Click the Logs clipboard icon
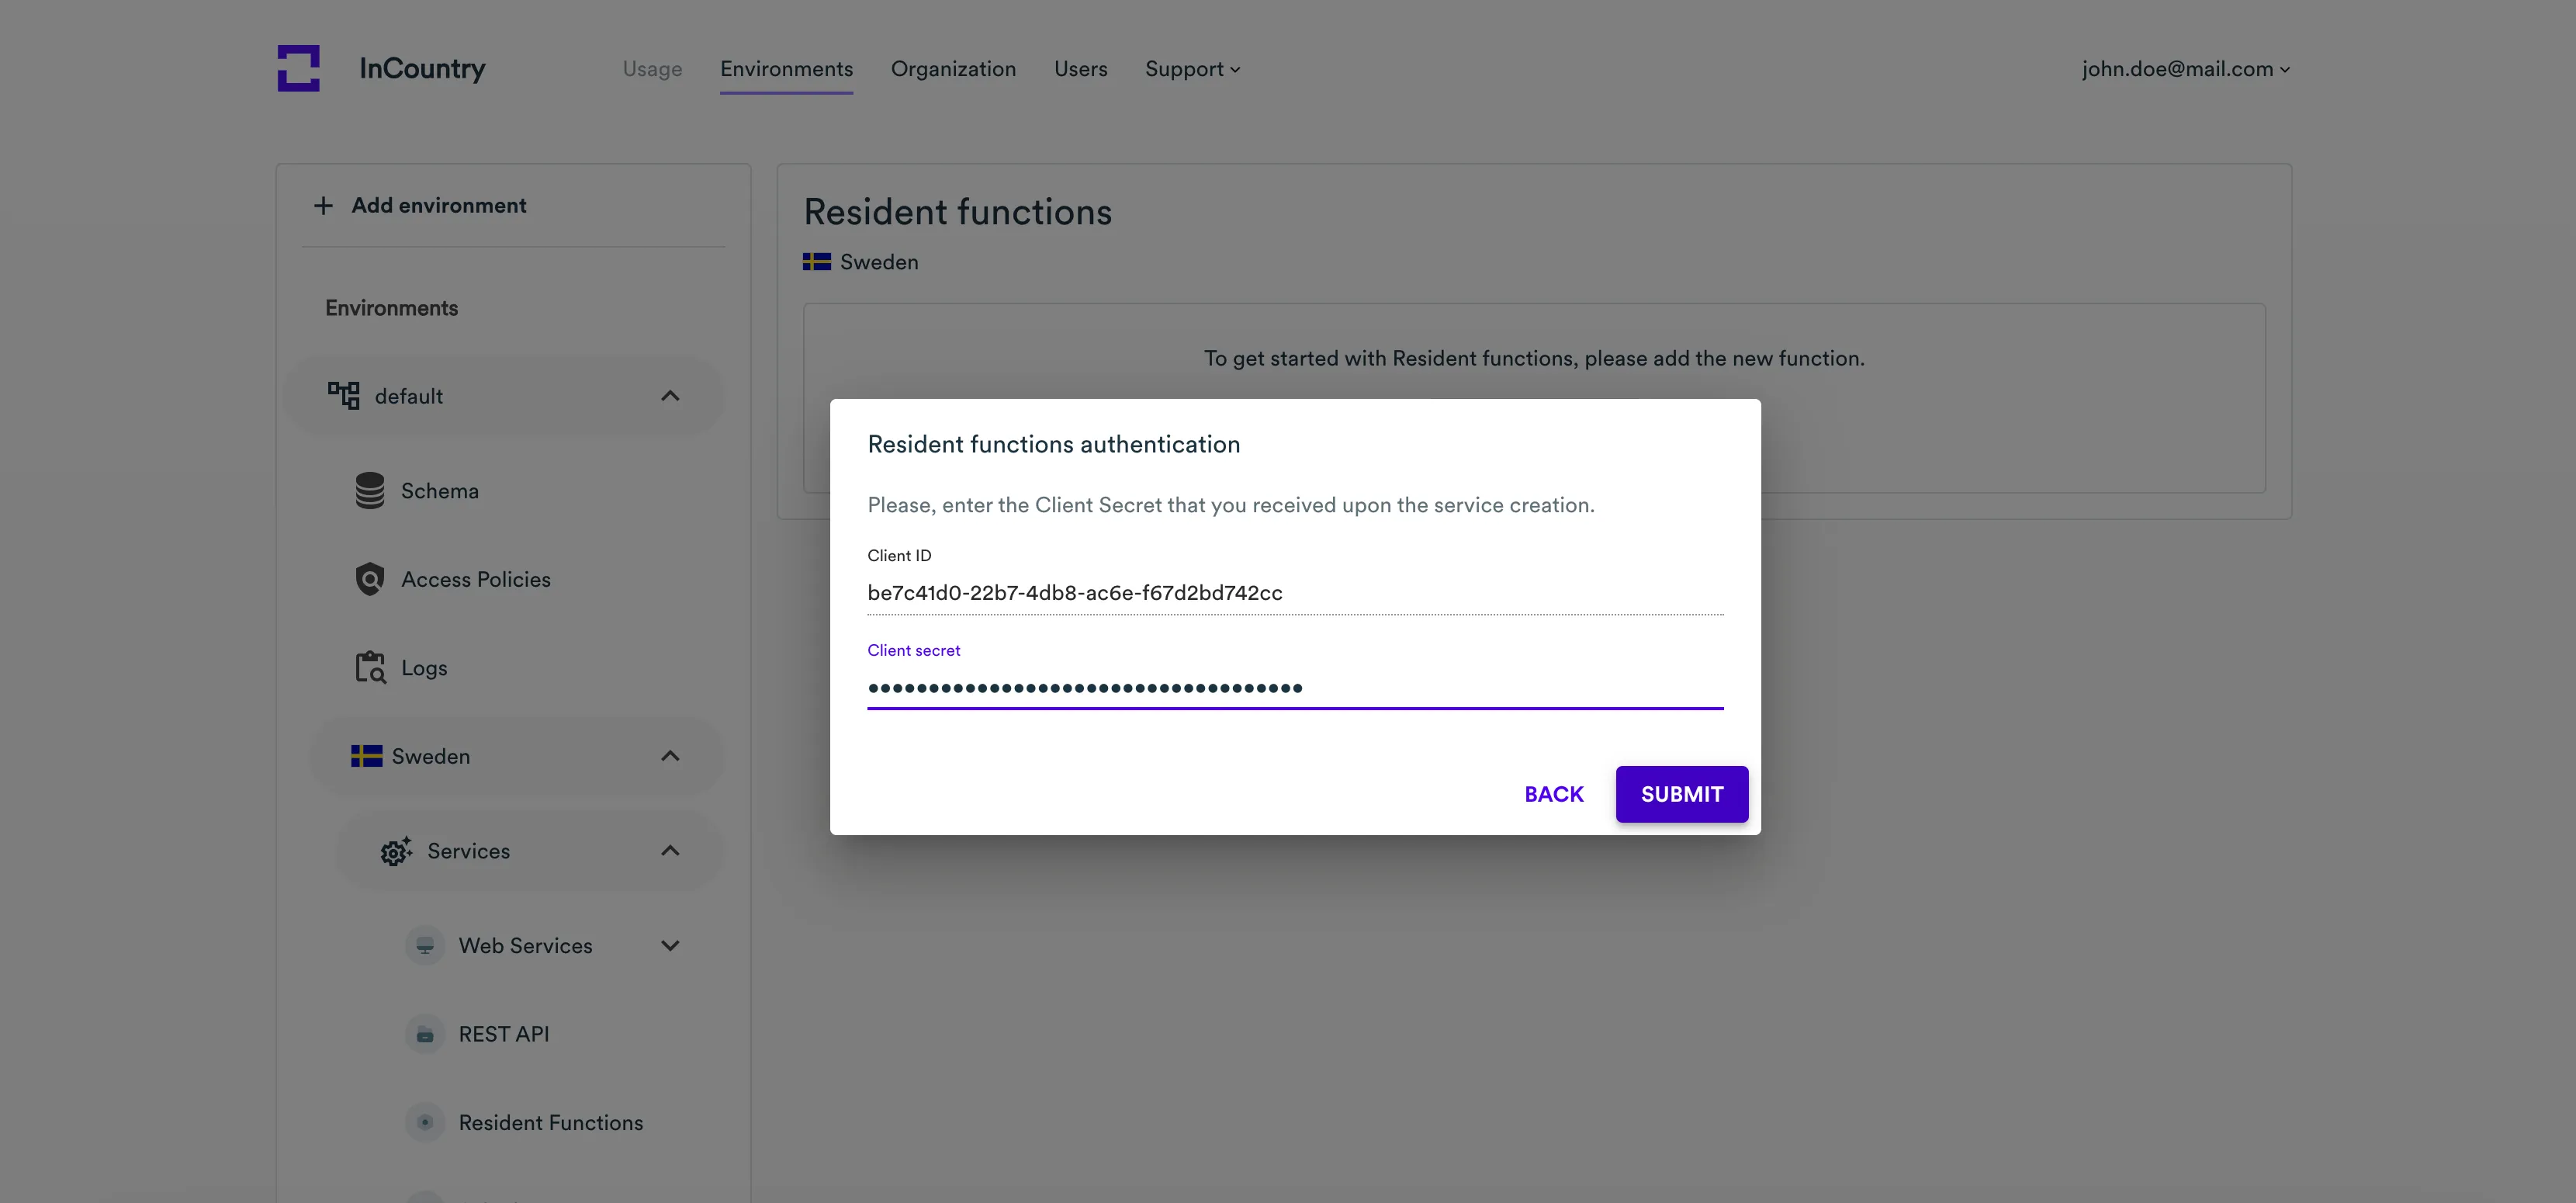Viewport: 2576px width, 1203px height. [370, 667]
